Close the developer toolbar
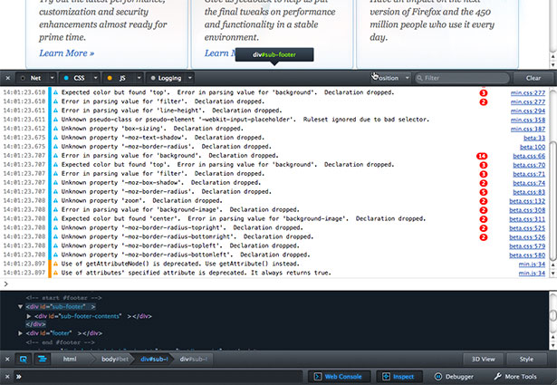This screenshot has height=385, width=557. coord(7,377)
